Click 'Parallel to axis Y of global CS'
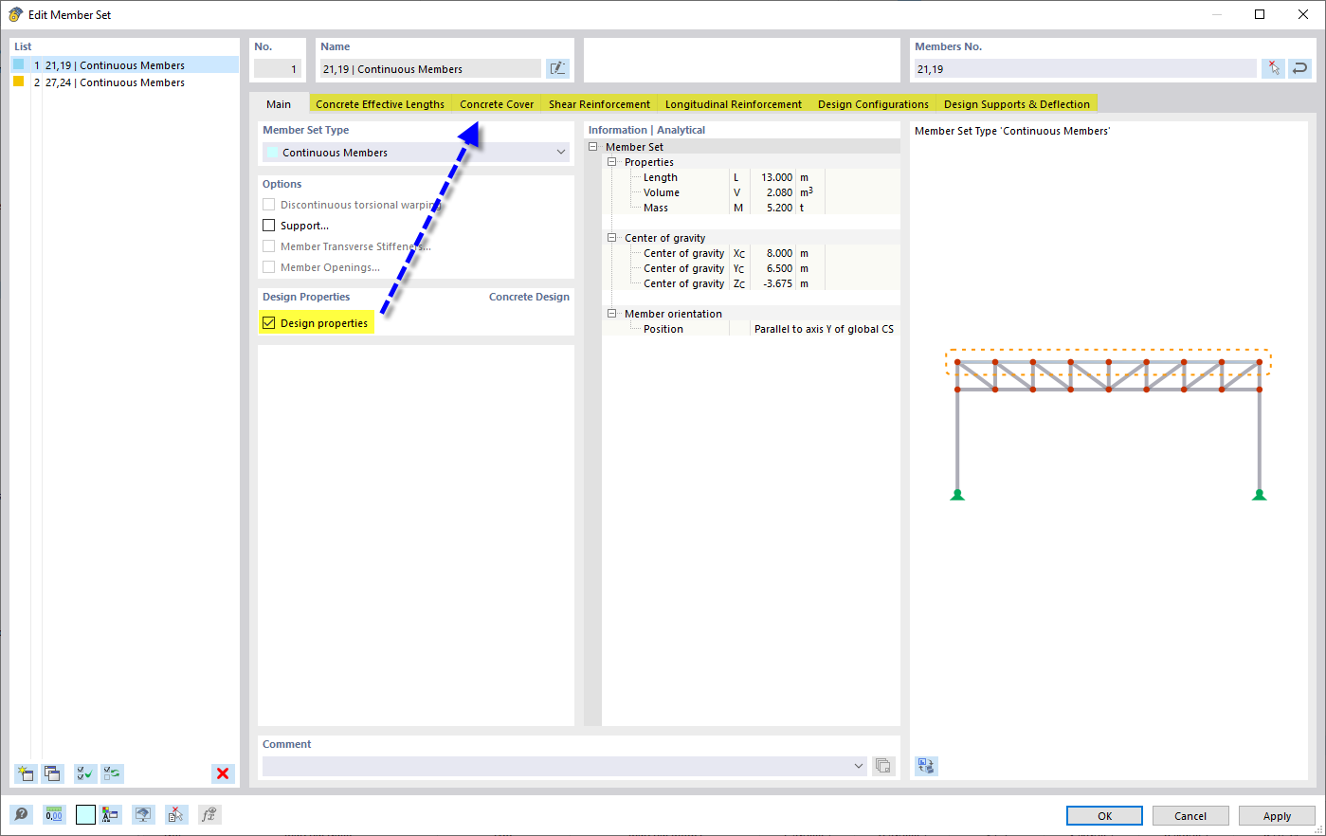The width and height of the screenshot is (1326, 836). 824,329
